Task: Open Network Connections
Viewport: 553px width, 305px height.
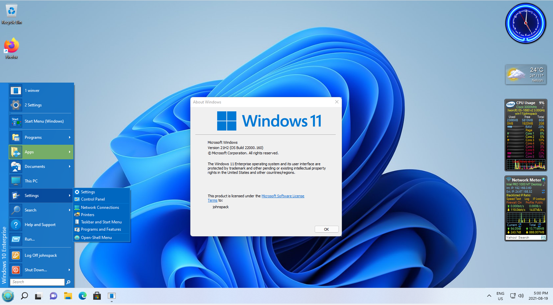Action: (101, 208)
